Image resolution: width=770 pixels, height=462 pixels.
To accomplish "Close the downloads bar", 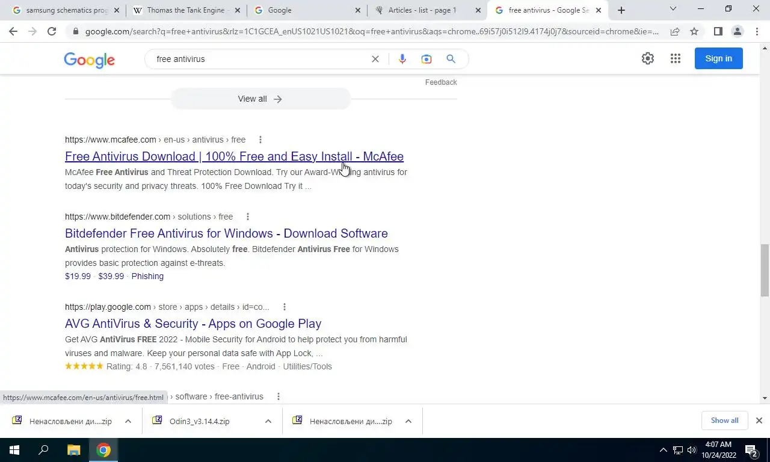I will click(x=759, y=420).
